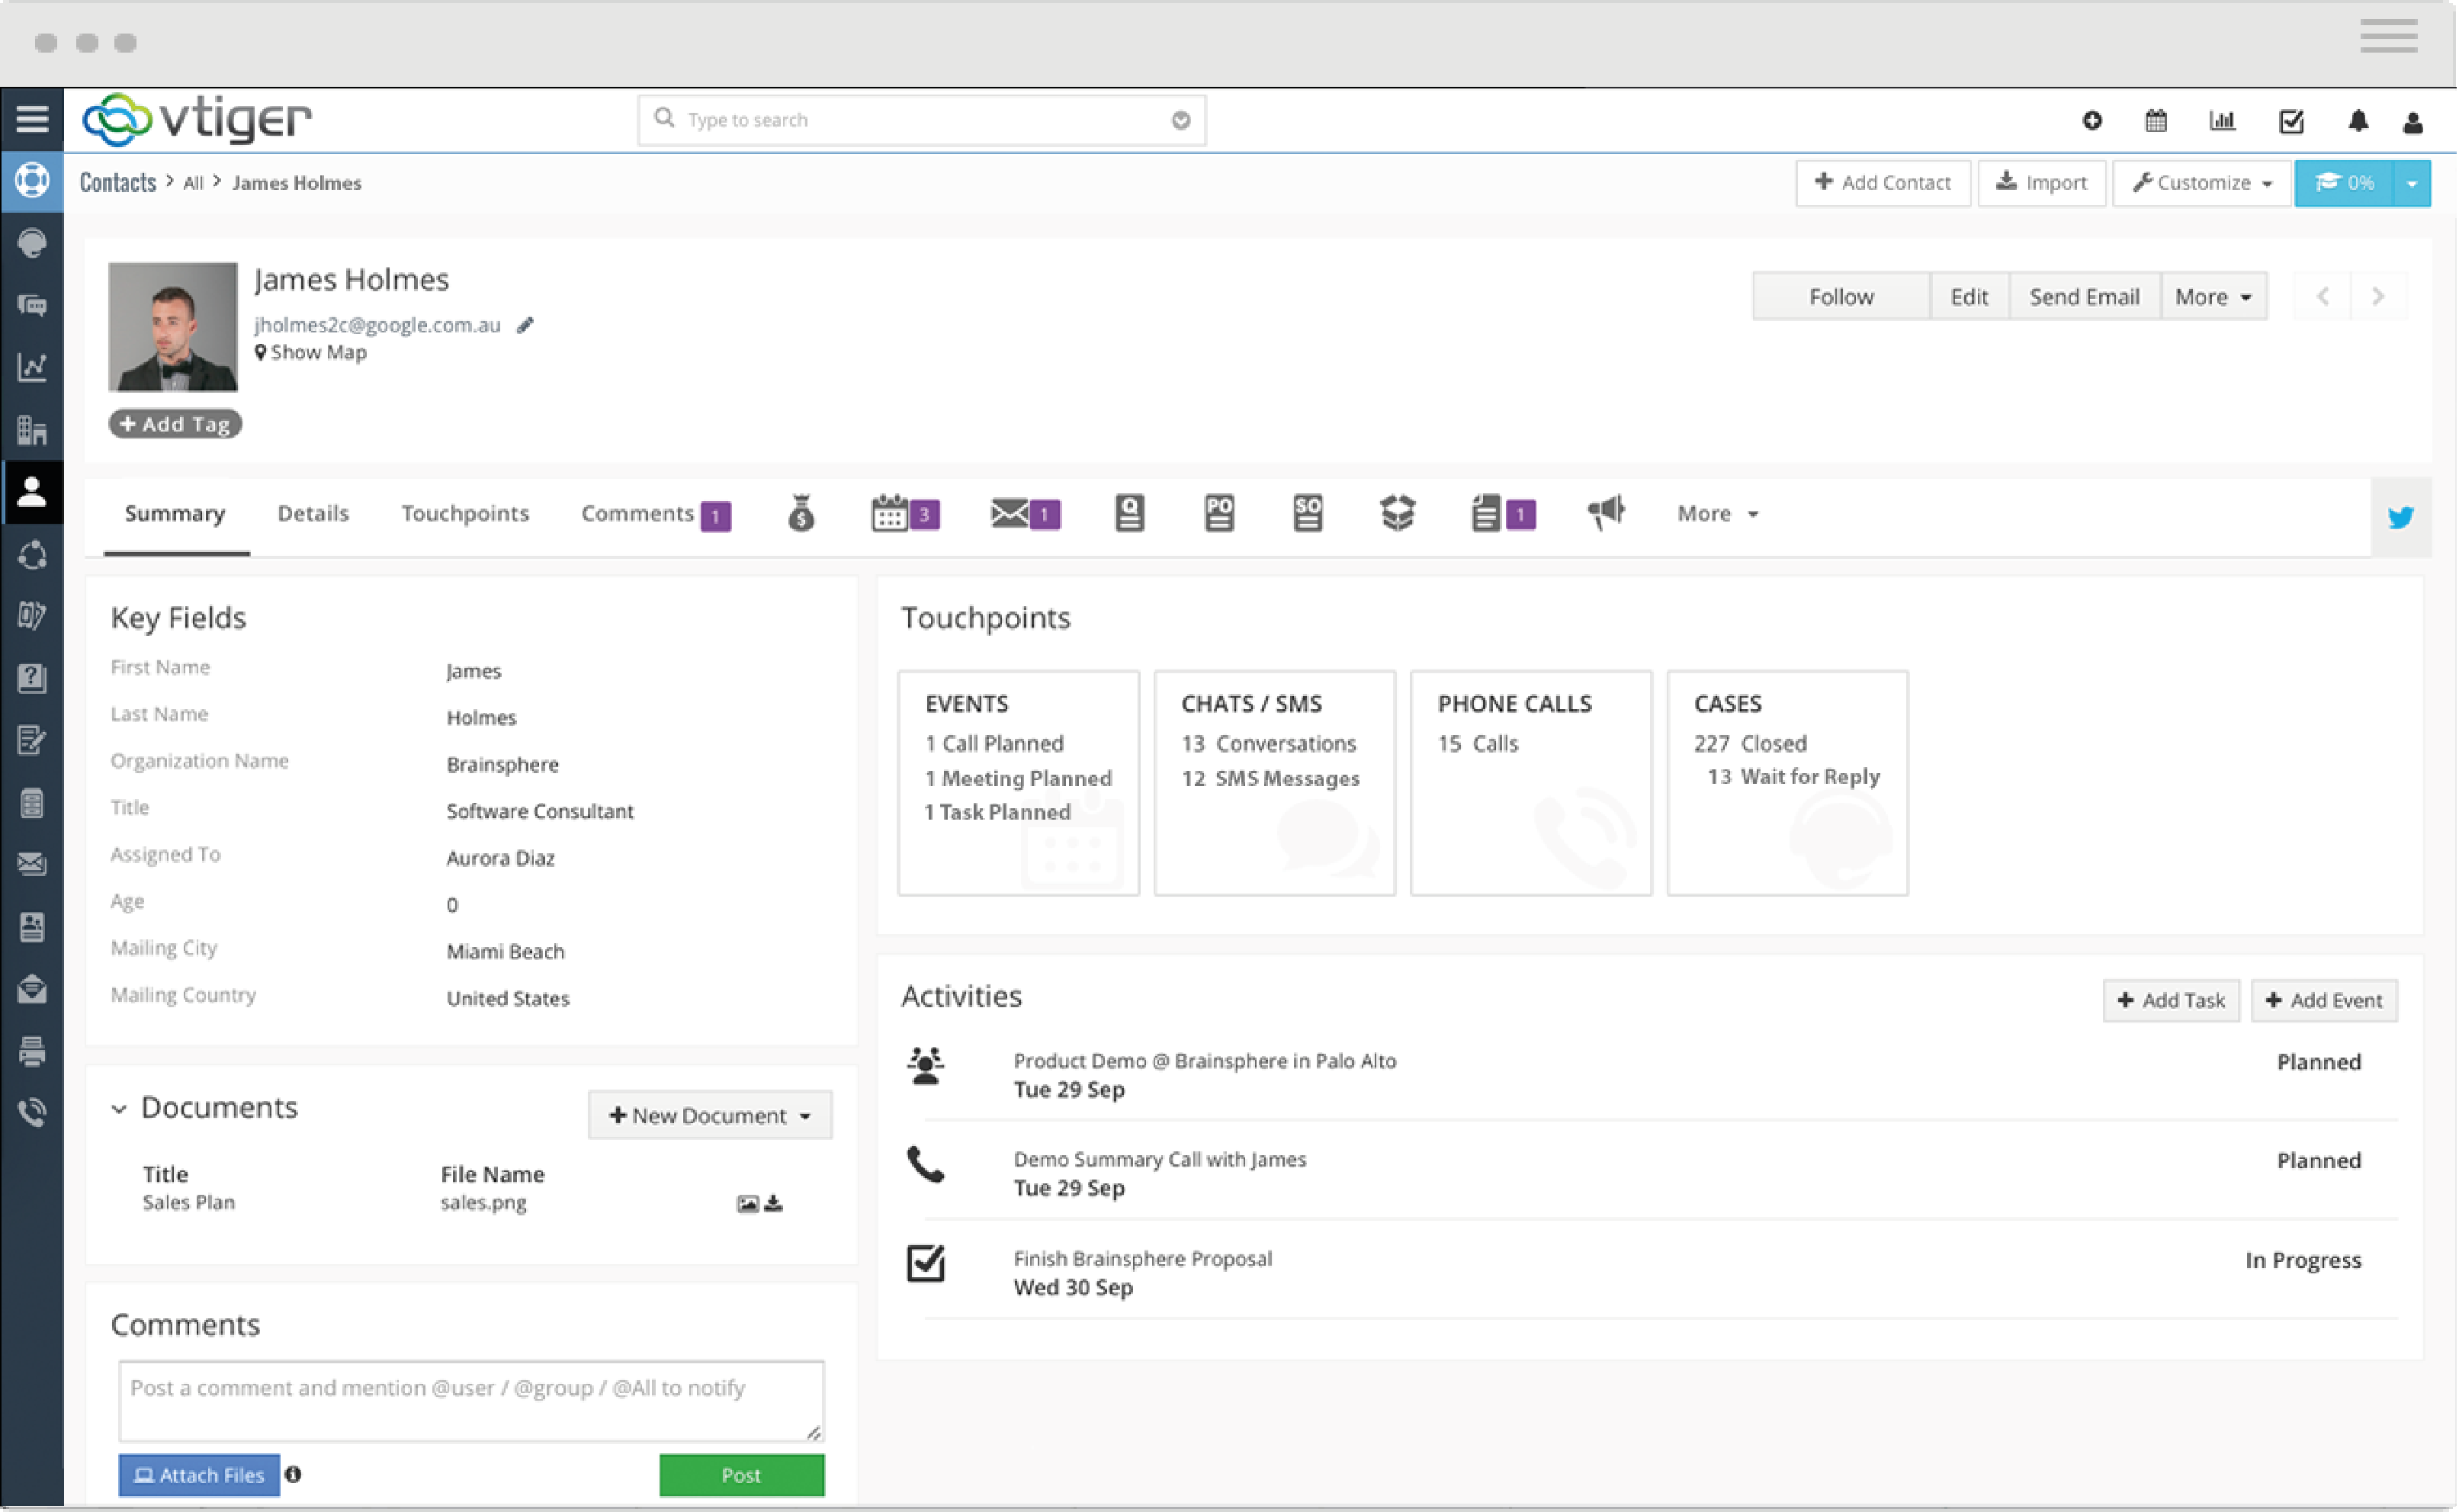Open the Details tab
Viewport: 2459px width, 1512px height.
[x=313, y=514]
